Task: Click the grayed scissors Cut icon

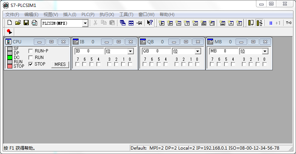Action: pyautogui.click(x=96, y=23)
